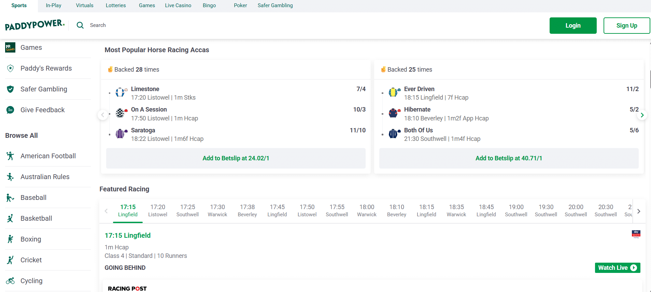
Task: Click the Boxing figure icon
Action: 10,239
